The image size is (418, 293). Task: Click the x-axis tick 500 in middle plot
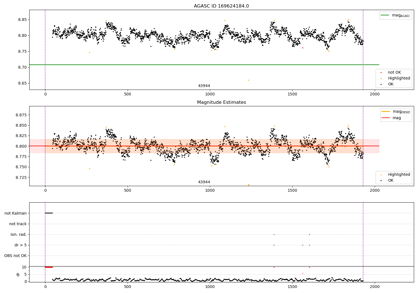[x=127, y=191]
